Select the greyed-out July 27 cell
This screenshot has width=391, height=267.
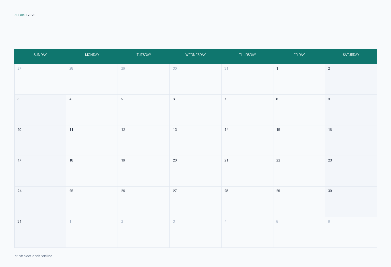click(x=40, y=79)
